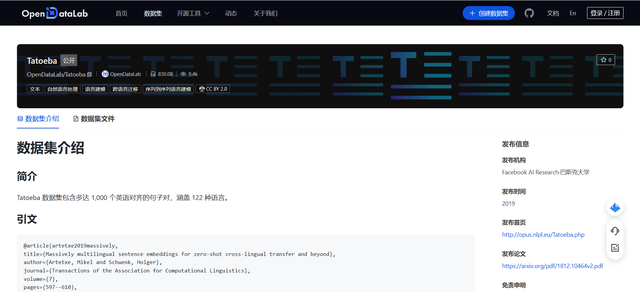The height and width of the screenshot is (292, 640).
Task: Click Facebook AI Research·巴斯克大学 text
Action: pyautogui.click(x=546, y=172)
